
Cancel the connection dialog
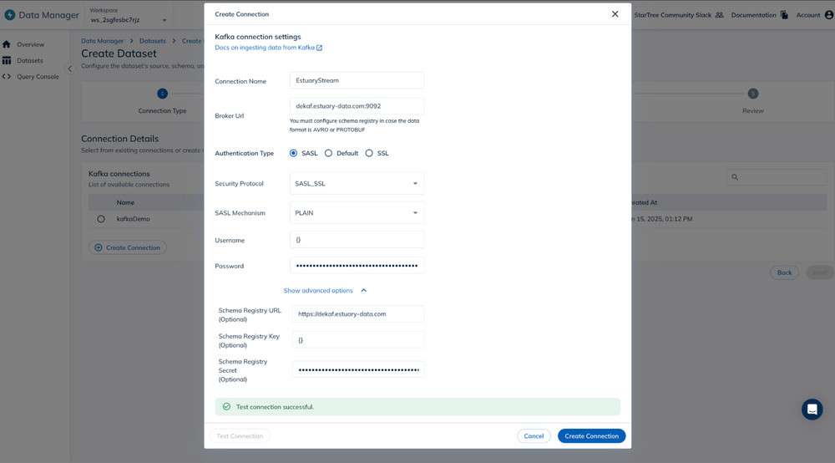point(534,435)
